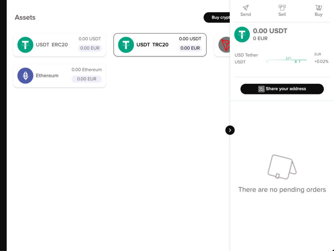Select the Ethereum asset card

click(59, 76)
